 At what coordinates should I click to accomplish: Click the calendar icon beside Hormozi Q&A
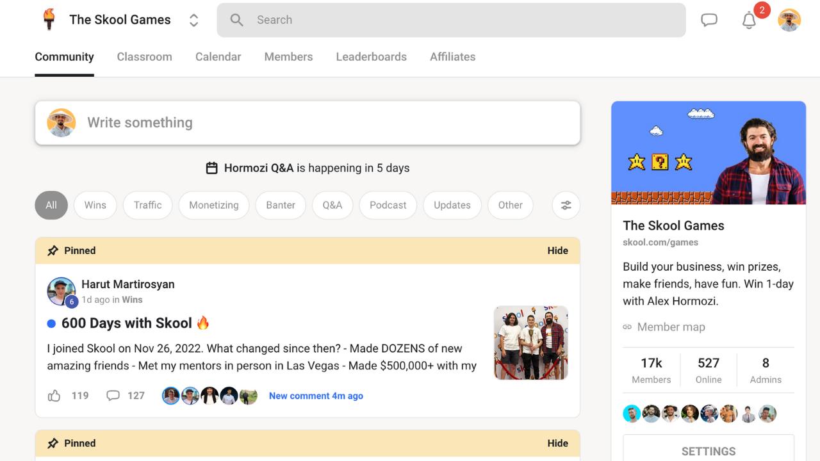click(x=211, y=168)
